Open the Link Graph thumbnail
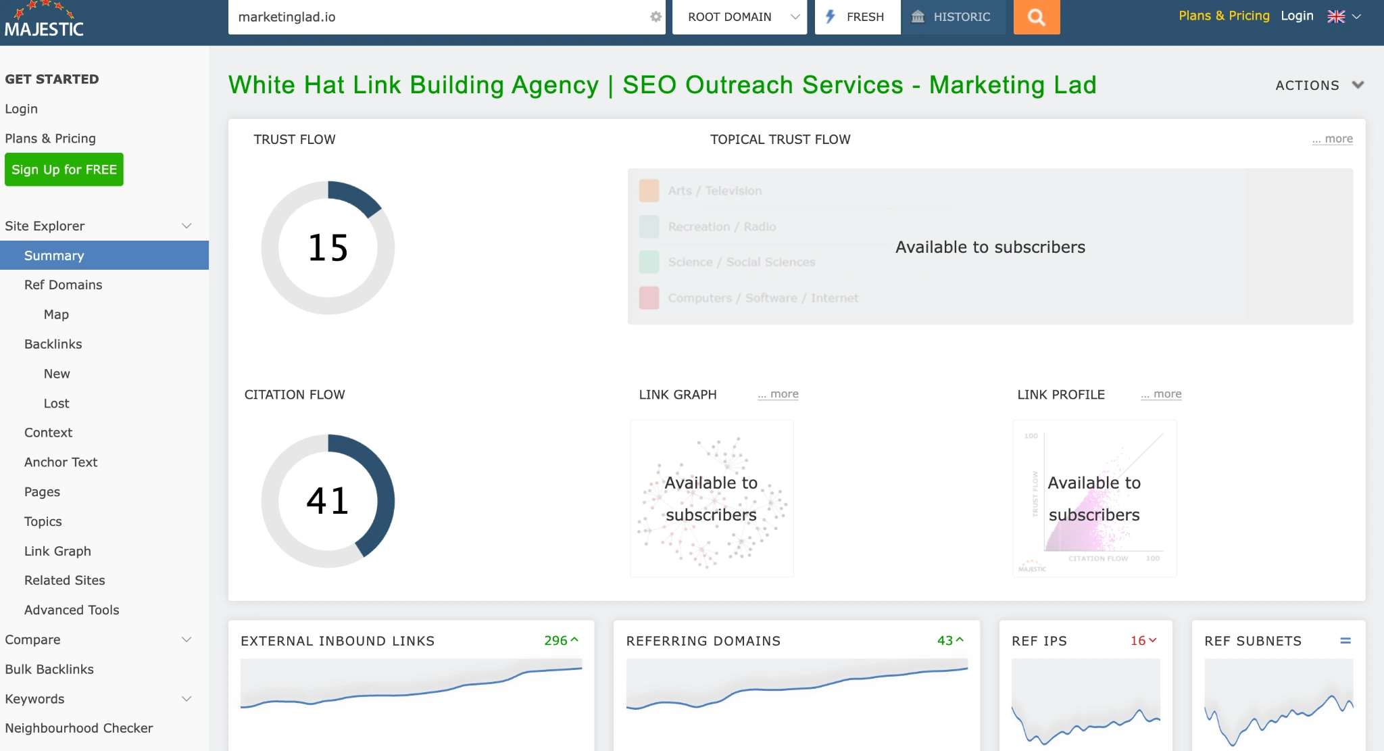The image size is (1384, 751). (712, 498)
